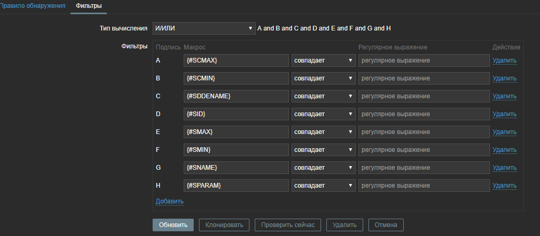The image size is (540, 236).
Task: Delete filter row C
Action: tap(504, 96)
